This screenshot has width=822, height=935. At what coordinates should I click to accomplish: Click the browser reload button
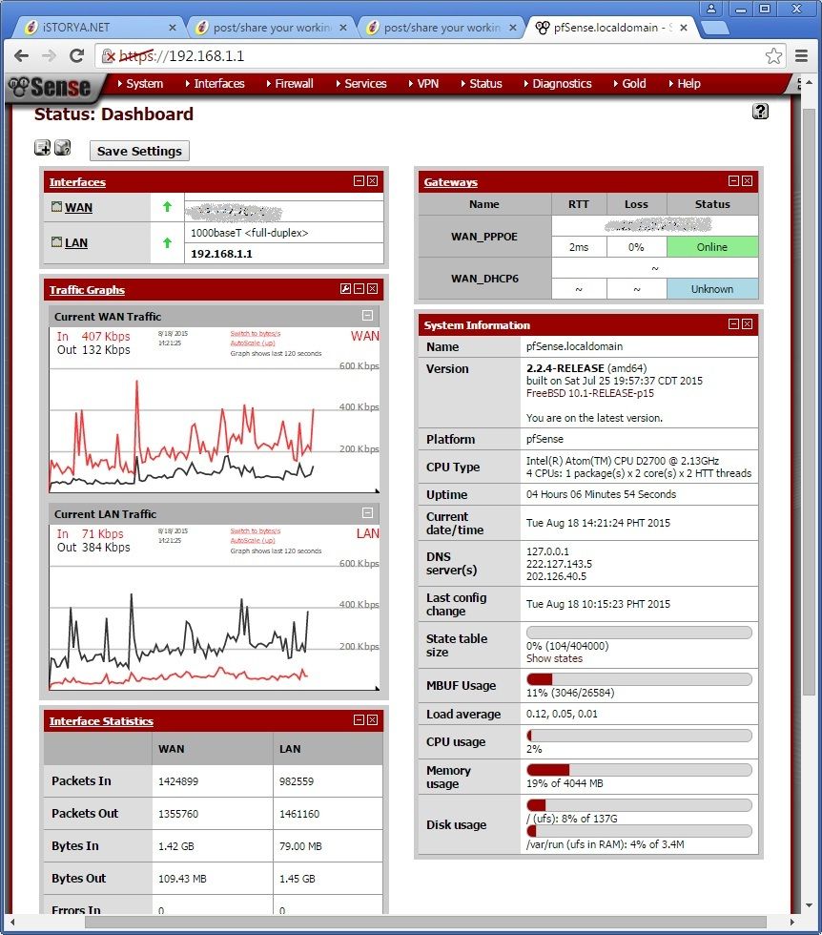[77, 56]
